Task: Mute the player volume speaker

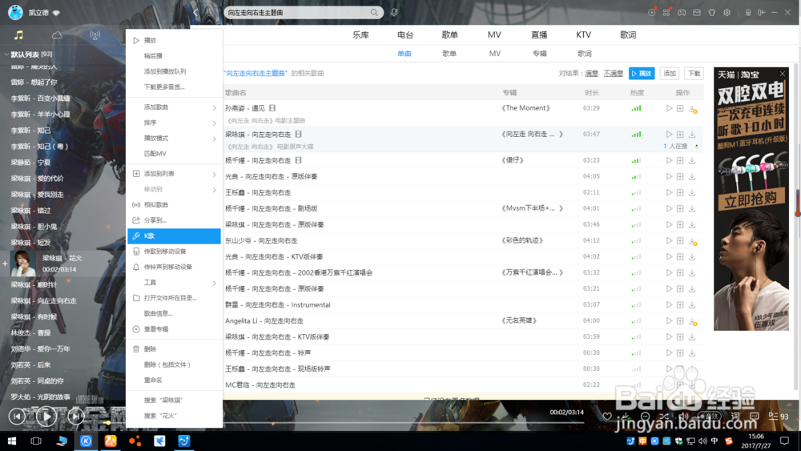Action: [683, 417]
